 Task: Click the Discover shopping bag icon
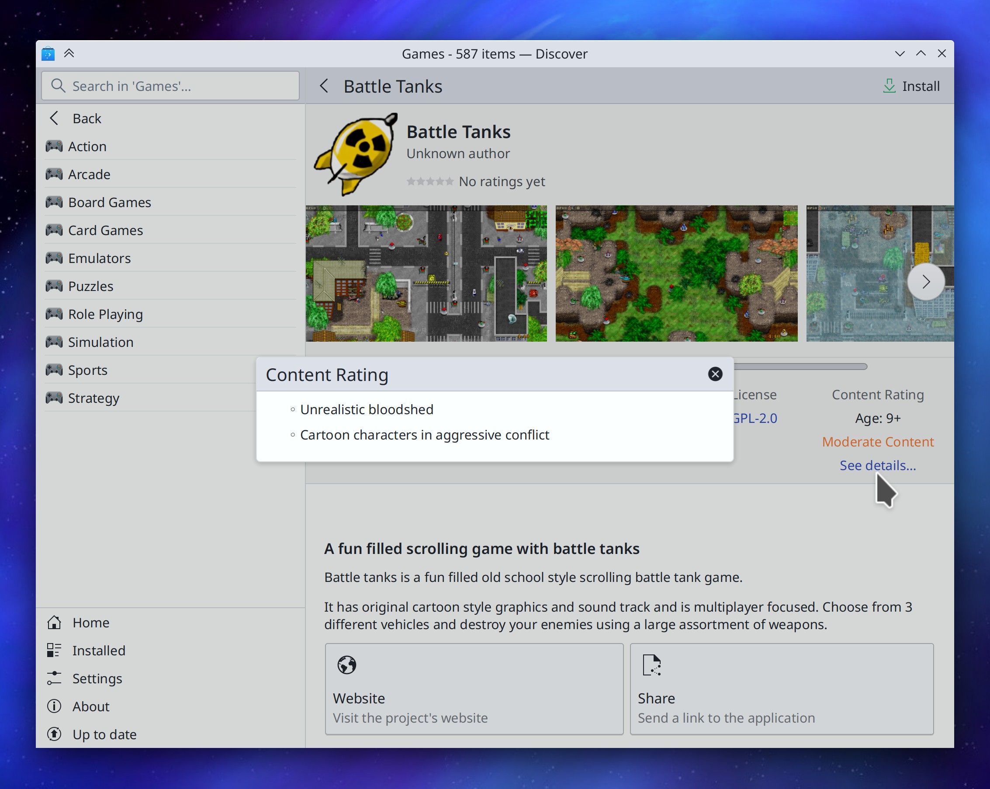(48, 54)
